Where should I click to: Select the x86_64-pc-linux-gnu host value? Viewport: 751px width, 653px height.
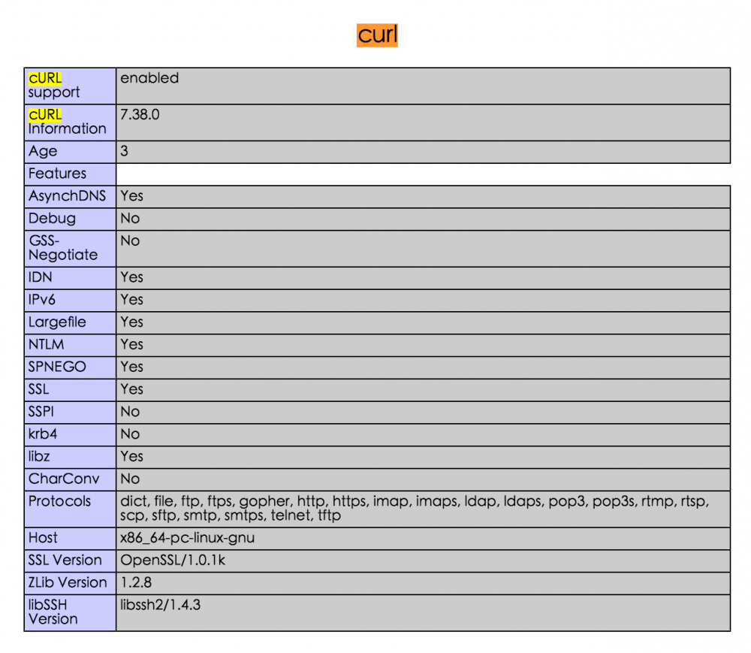click(x=187, y=539)
